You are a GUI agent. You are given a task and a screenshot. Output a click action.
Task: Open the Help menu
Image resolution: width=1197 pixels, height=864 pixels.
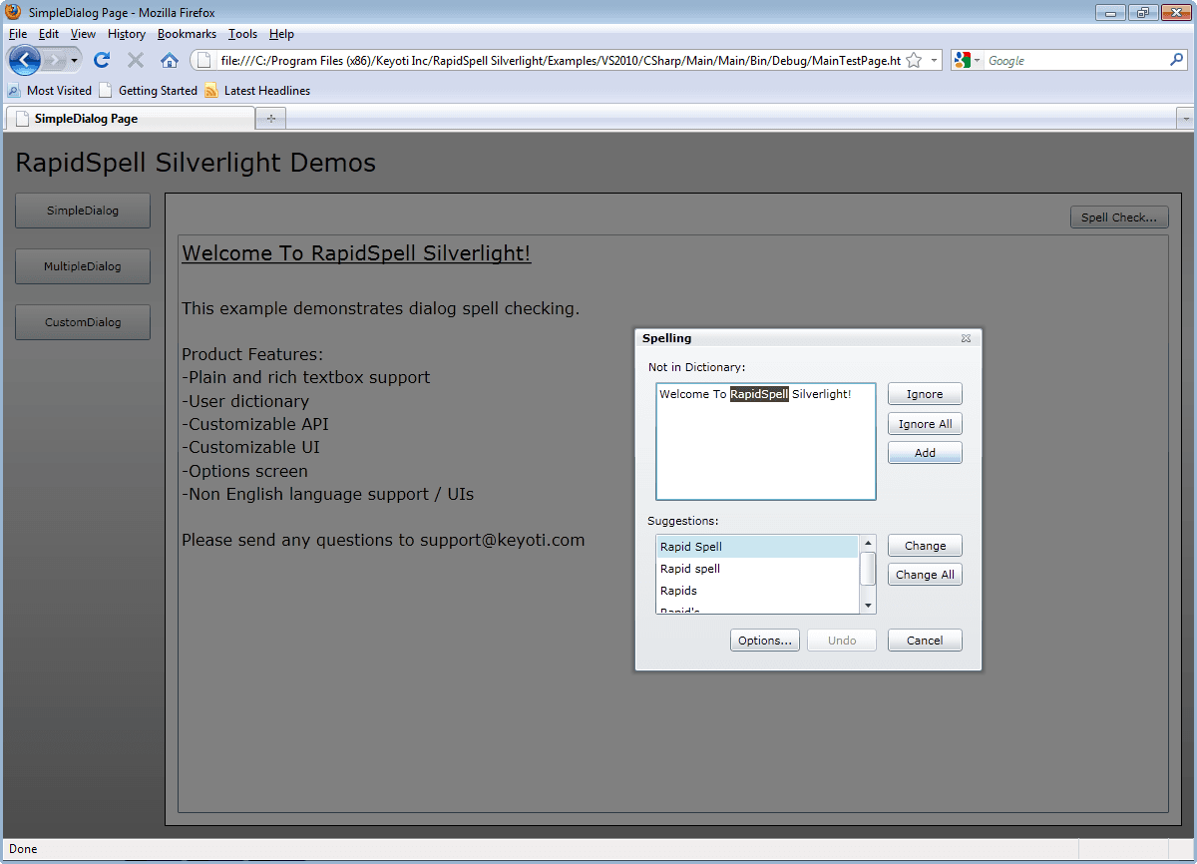pos(281,34)
